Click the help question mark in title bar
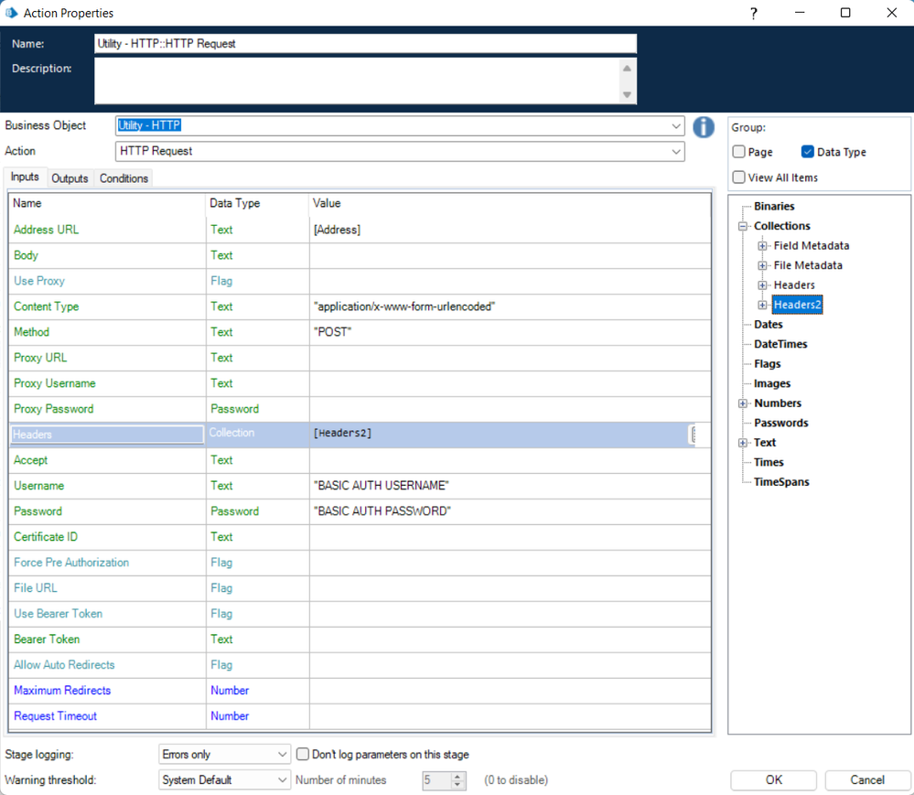 click(x=753, y=13)
